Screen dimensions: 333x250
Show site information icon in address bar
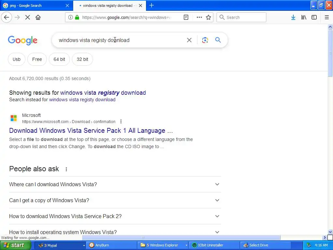[x=71, y=18]
